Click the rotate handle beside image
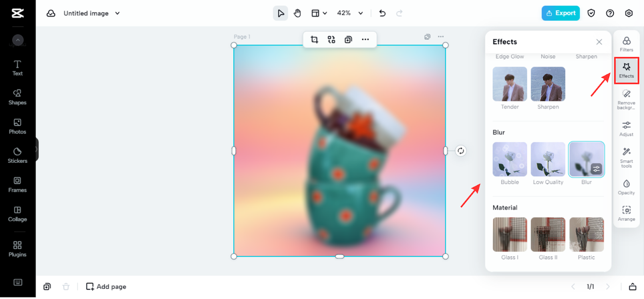The image size is (644, 299). point(461,151)
